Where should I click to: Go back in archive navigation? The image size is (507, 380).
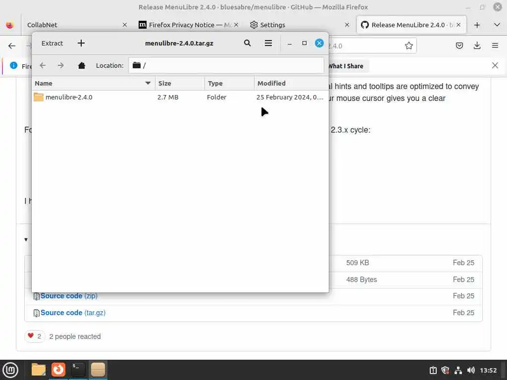click(43, 66)
